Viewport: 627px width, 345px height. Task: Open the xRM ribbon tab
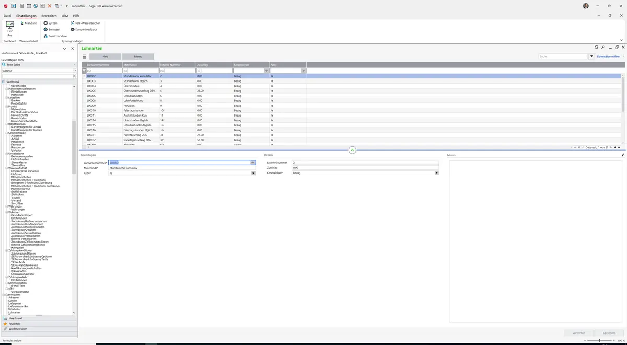tap(65, 16)
